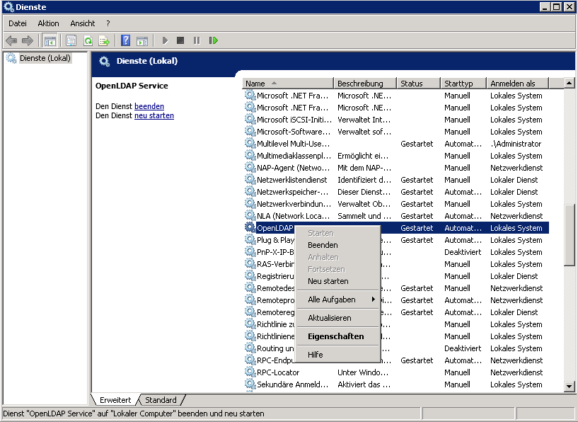
Task: Stop the service with the stop toolbar icon
Action: click(x=180, y=40)
